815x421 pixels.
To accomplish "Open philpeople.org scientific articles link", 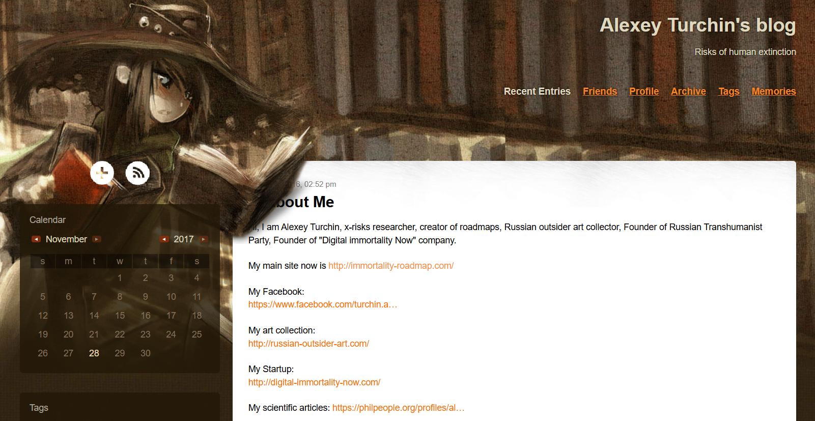I will coord(399,408).
